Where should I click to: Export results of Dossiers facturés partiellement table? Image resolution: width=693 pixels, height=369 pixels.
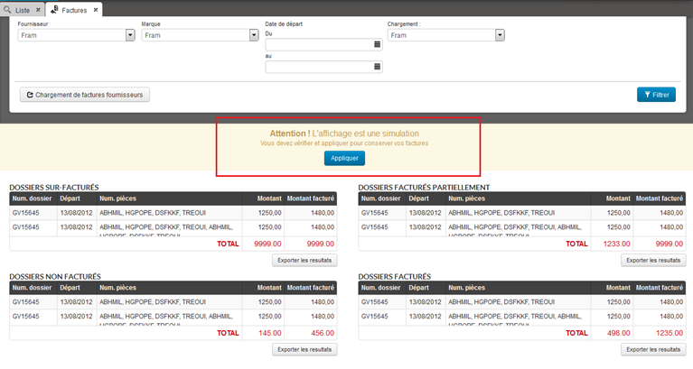coord(652,260)
